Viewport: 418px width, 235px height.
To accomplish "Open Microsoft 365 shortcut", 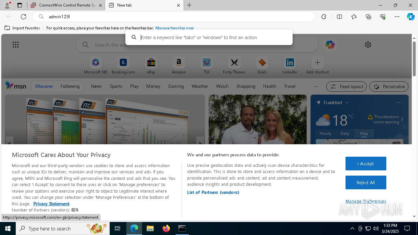I will (x=96, y=66).
